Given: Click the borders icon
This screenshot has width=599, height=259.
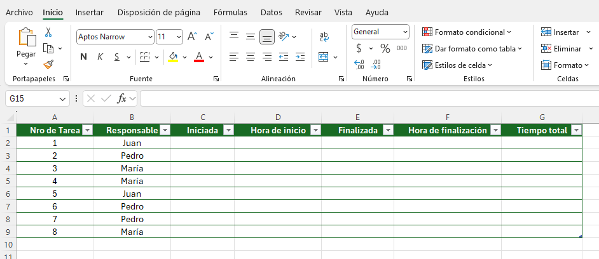Looking at the screenshot, I should coord(144,57).
